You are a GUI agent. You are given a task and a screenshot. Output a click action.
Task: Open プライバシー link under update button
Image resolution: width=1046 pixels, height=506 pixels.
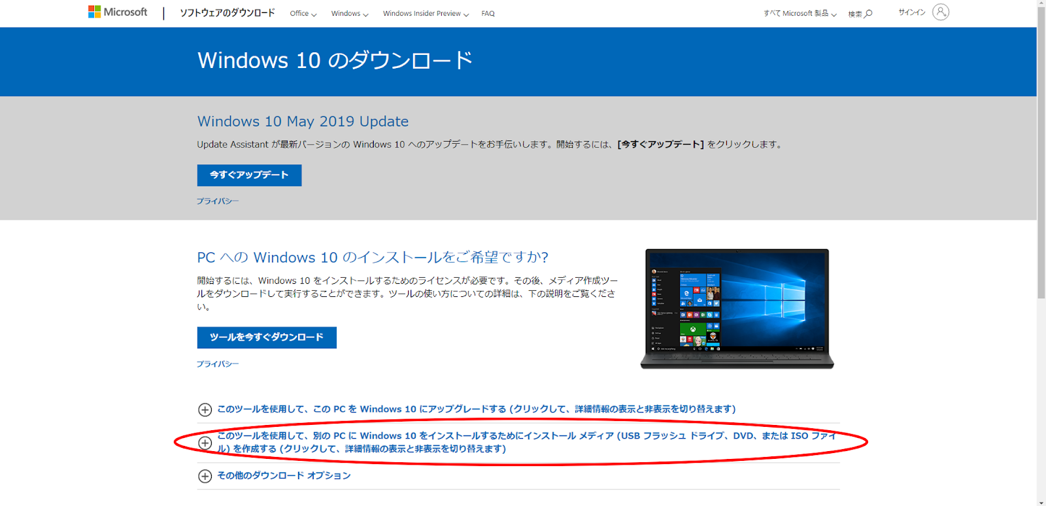coord(218,201)
